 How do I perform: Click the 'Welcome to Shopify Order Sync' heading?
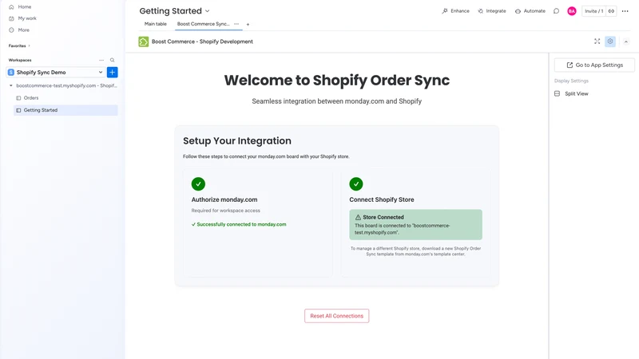point(337,81)
